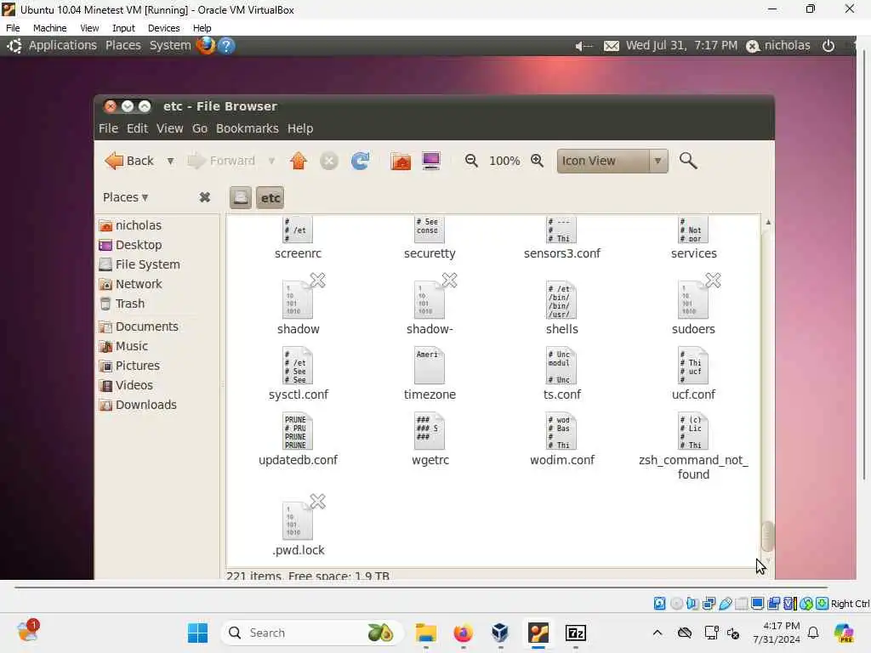The height and width of the screenshot is (653, 871).
Task: Open Music bookmark in sidebar
Action: click(x=123, y=346)
